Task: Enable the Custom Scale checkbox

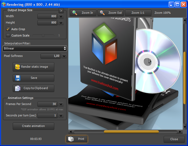Action: tap(8, 35)
